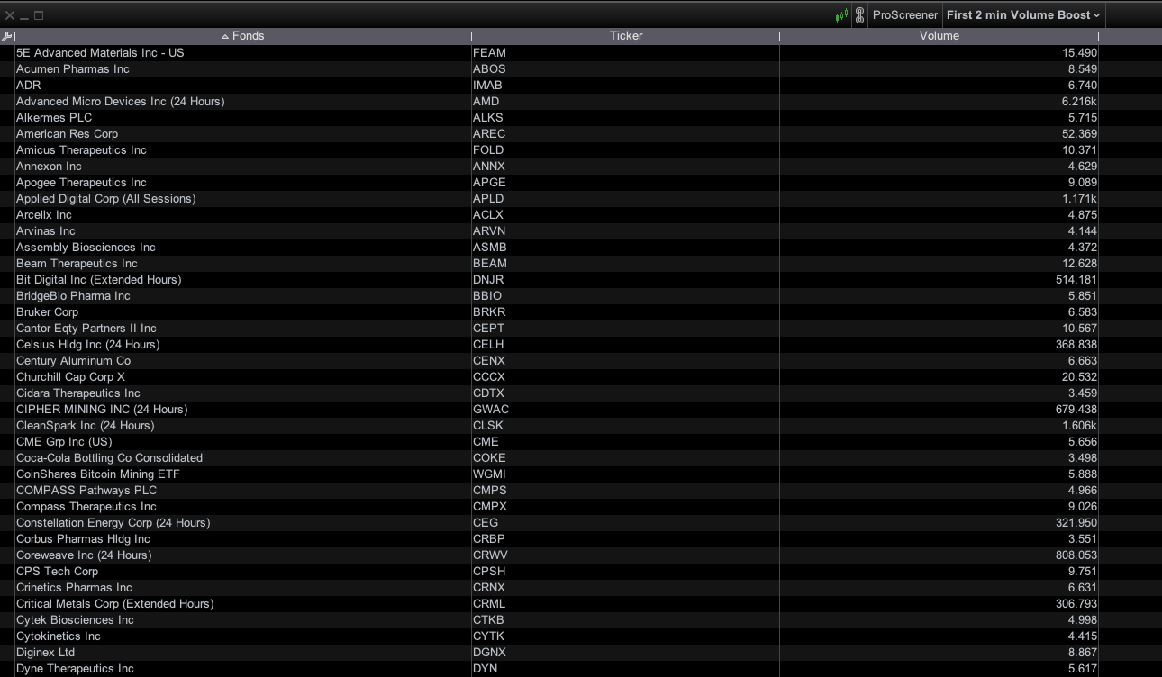Click volume value 52.369 for AREC
1162x677 pixels.
(x=1079, y=134)
